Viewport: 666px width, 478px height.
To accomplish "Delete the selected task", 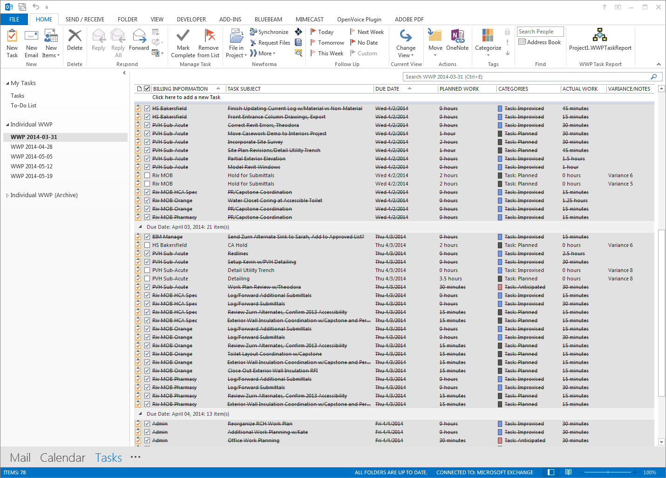I will point(75,40).
